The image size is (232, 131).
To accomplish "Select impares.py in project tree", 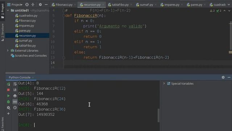I will [x=26, y=25].
